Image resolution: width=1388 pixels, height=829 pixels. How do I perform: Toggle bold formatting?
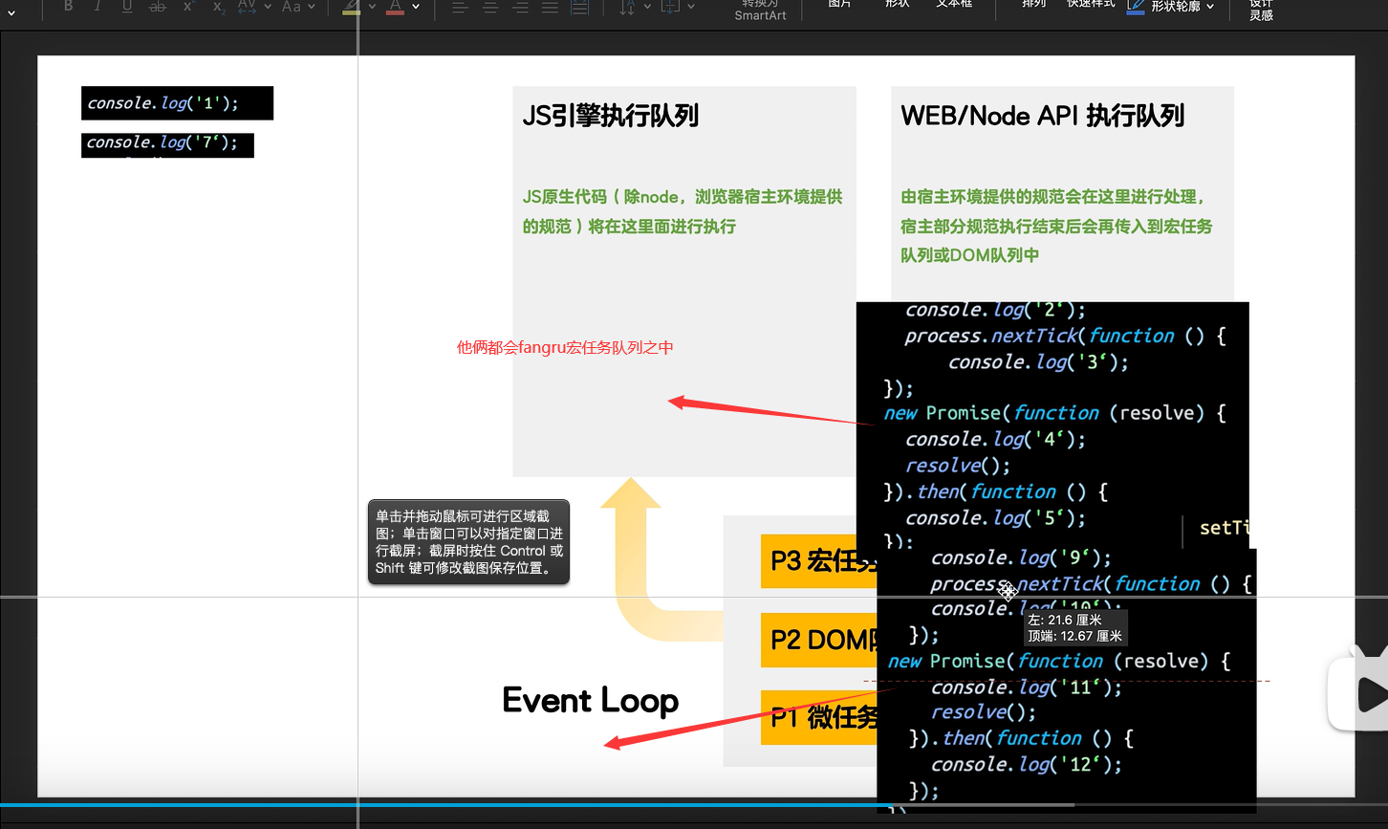point(69,6)
